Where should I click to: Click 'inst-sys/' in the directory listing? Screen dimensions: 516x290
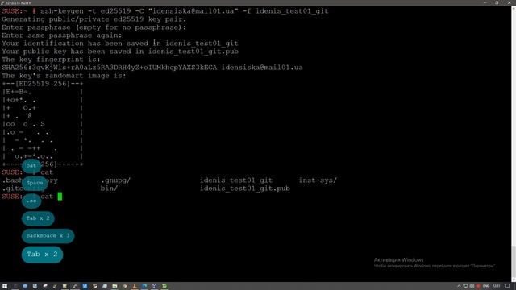point(318,180)
